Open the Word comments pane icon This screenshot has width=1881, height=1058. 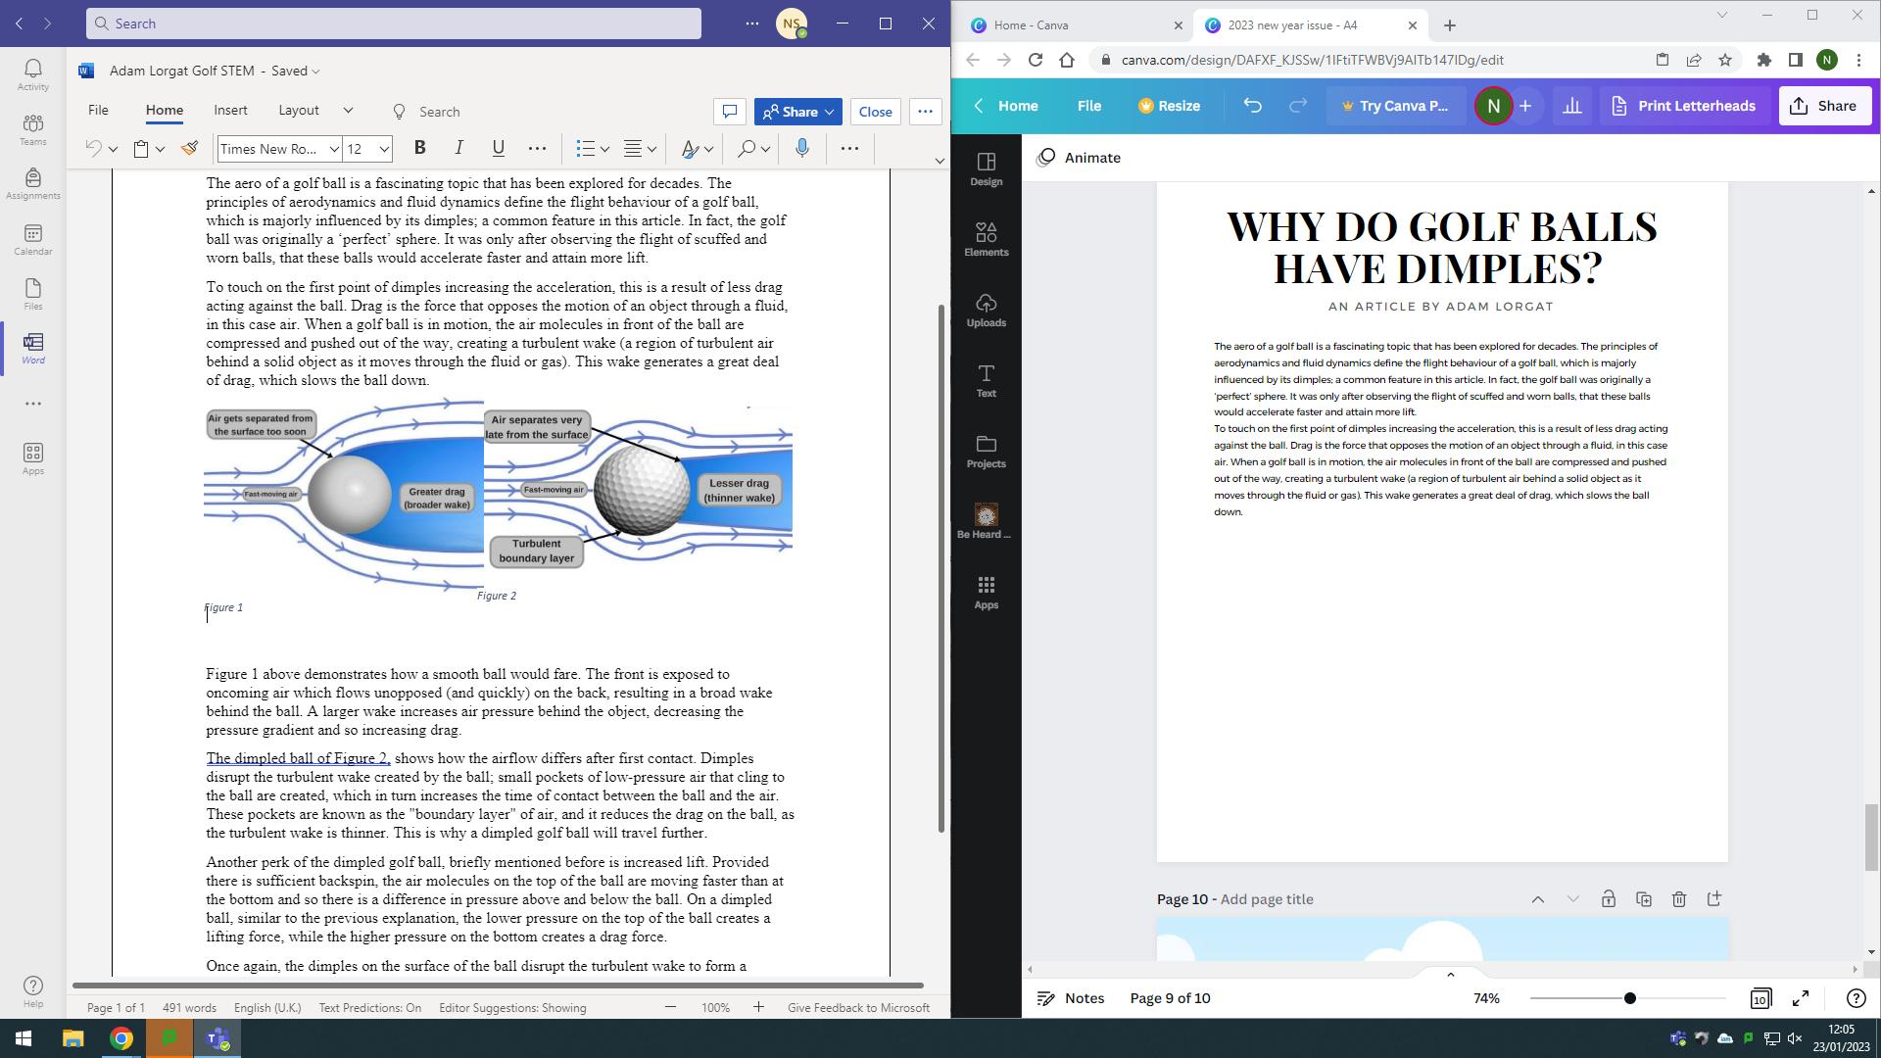click(729, 112)
